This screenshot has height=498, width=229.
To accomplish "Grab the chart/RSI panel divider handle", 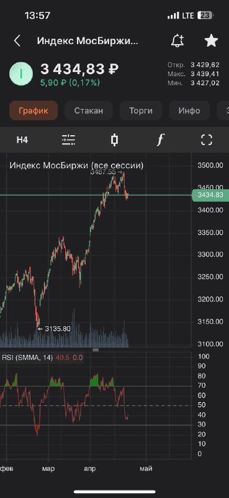I will tap(96, 350).
